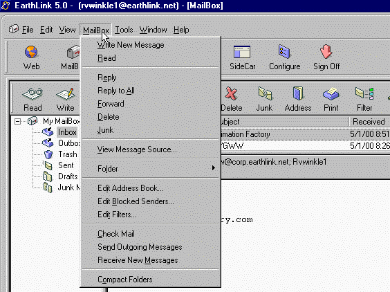Image resolution: width=390 pixels, height=292 pixels.
Task: Click the EarthLink title bar icon
Action: (x=6, y=6)
